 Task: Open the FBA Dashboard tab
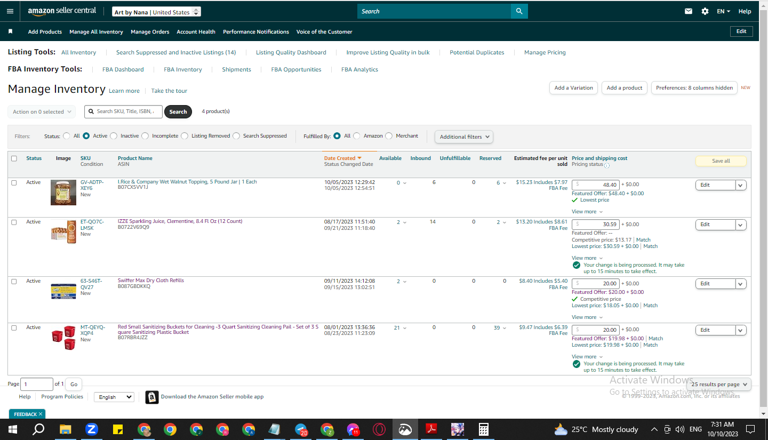tap(123, 69)
